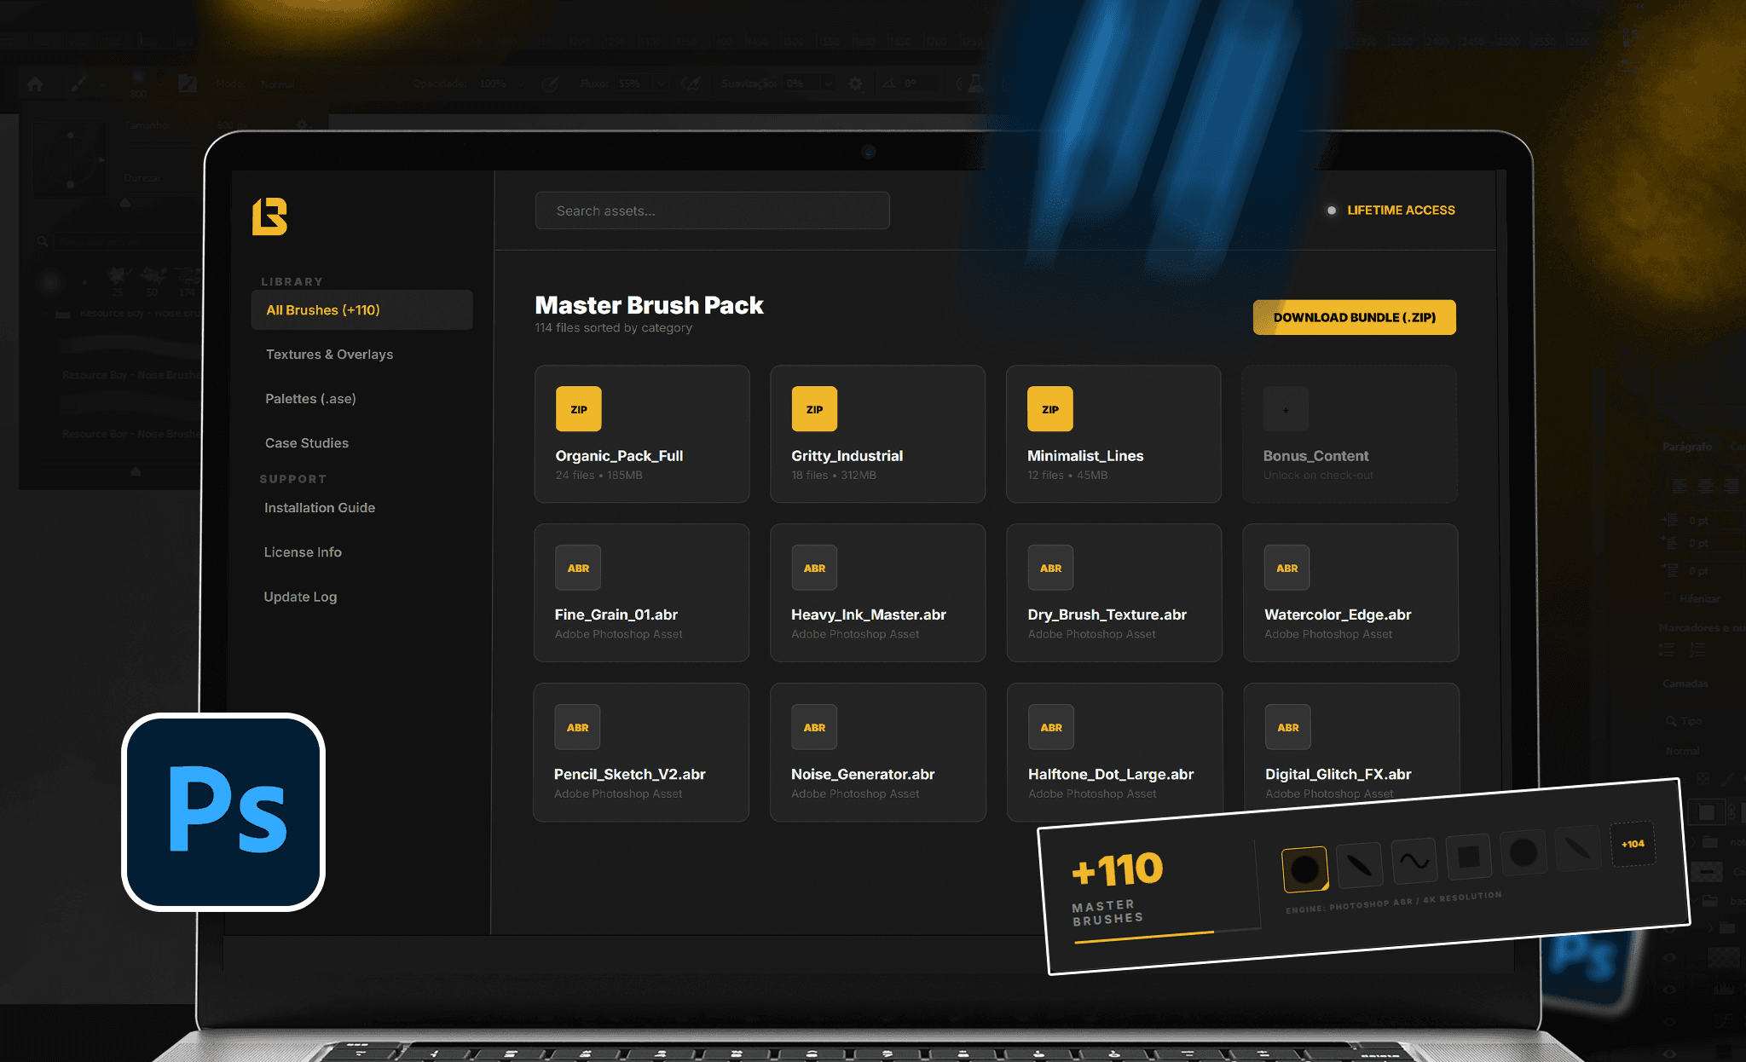Click the ABR icon on Heavy_Ink_Master.abr

click(x=814, y=568)
